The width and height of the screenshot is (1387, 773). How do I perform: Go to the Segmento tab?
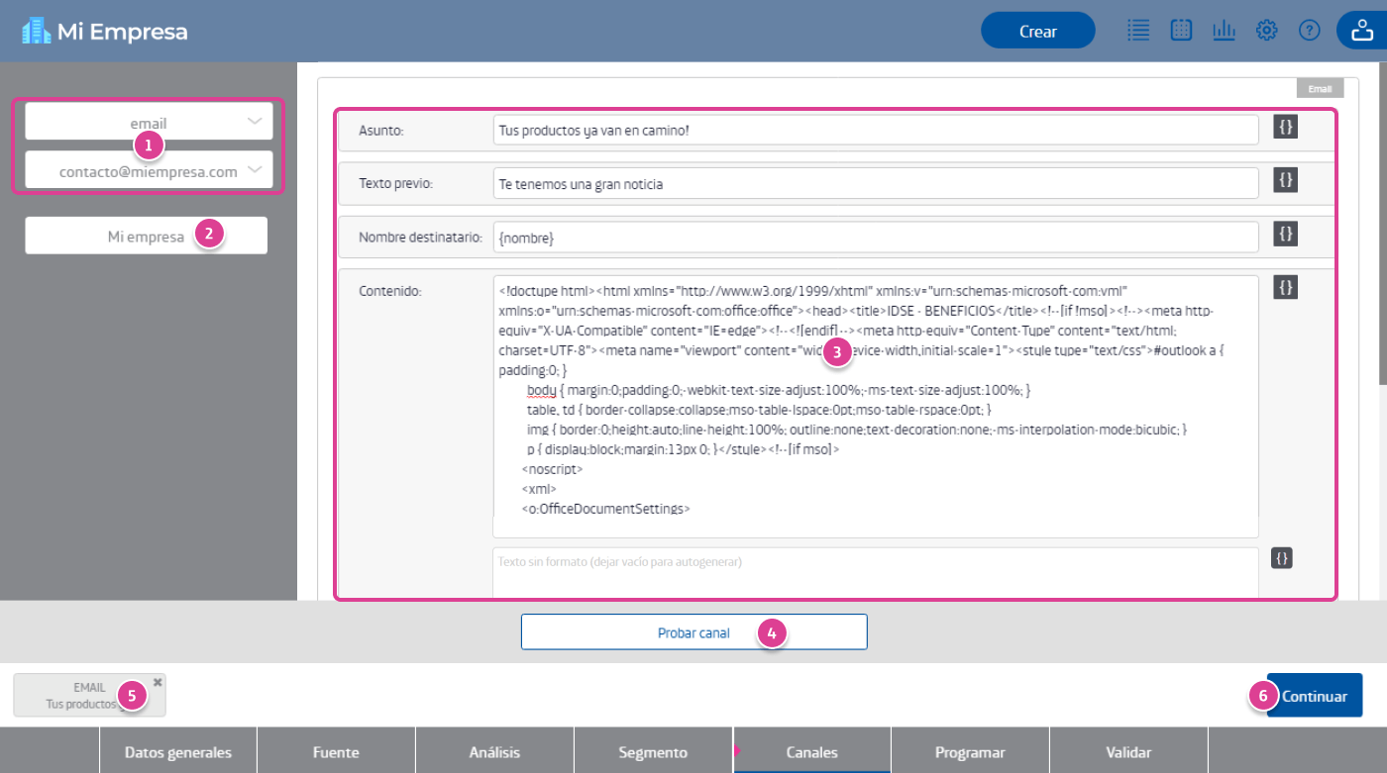click(x=653, y=751)
